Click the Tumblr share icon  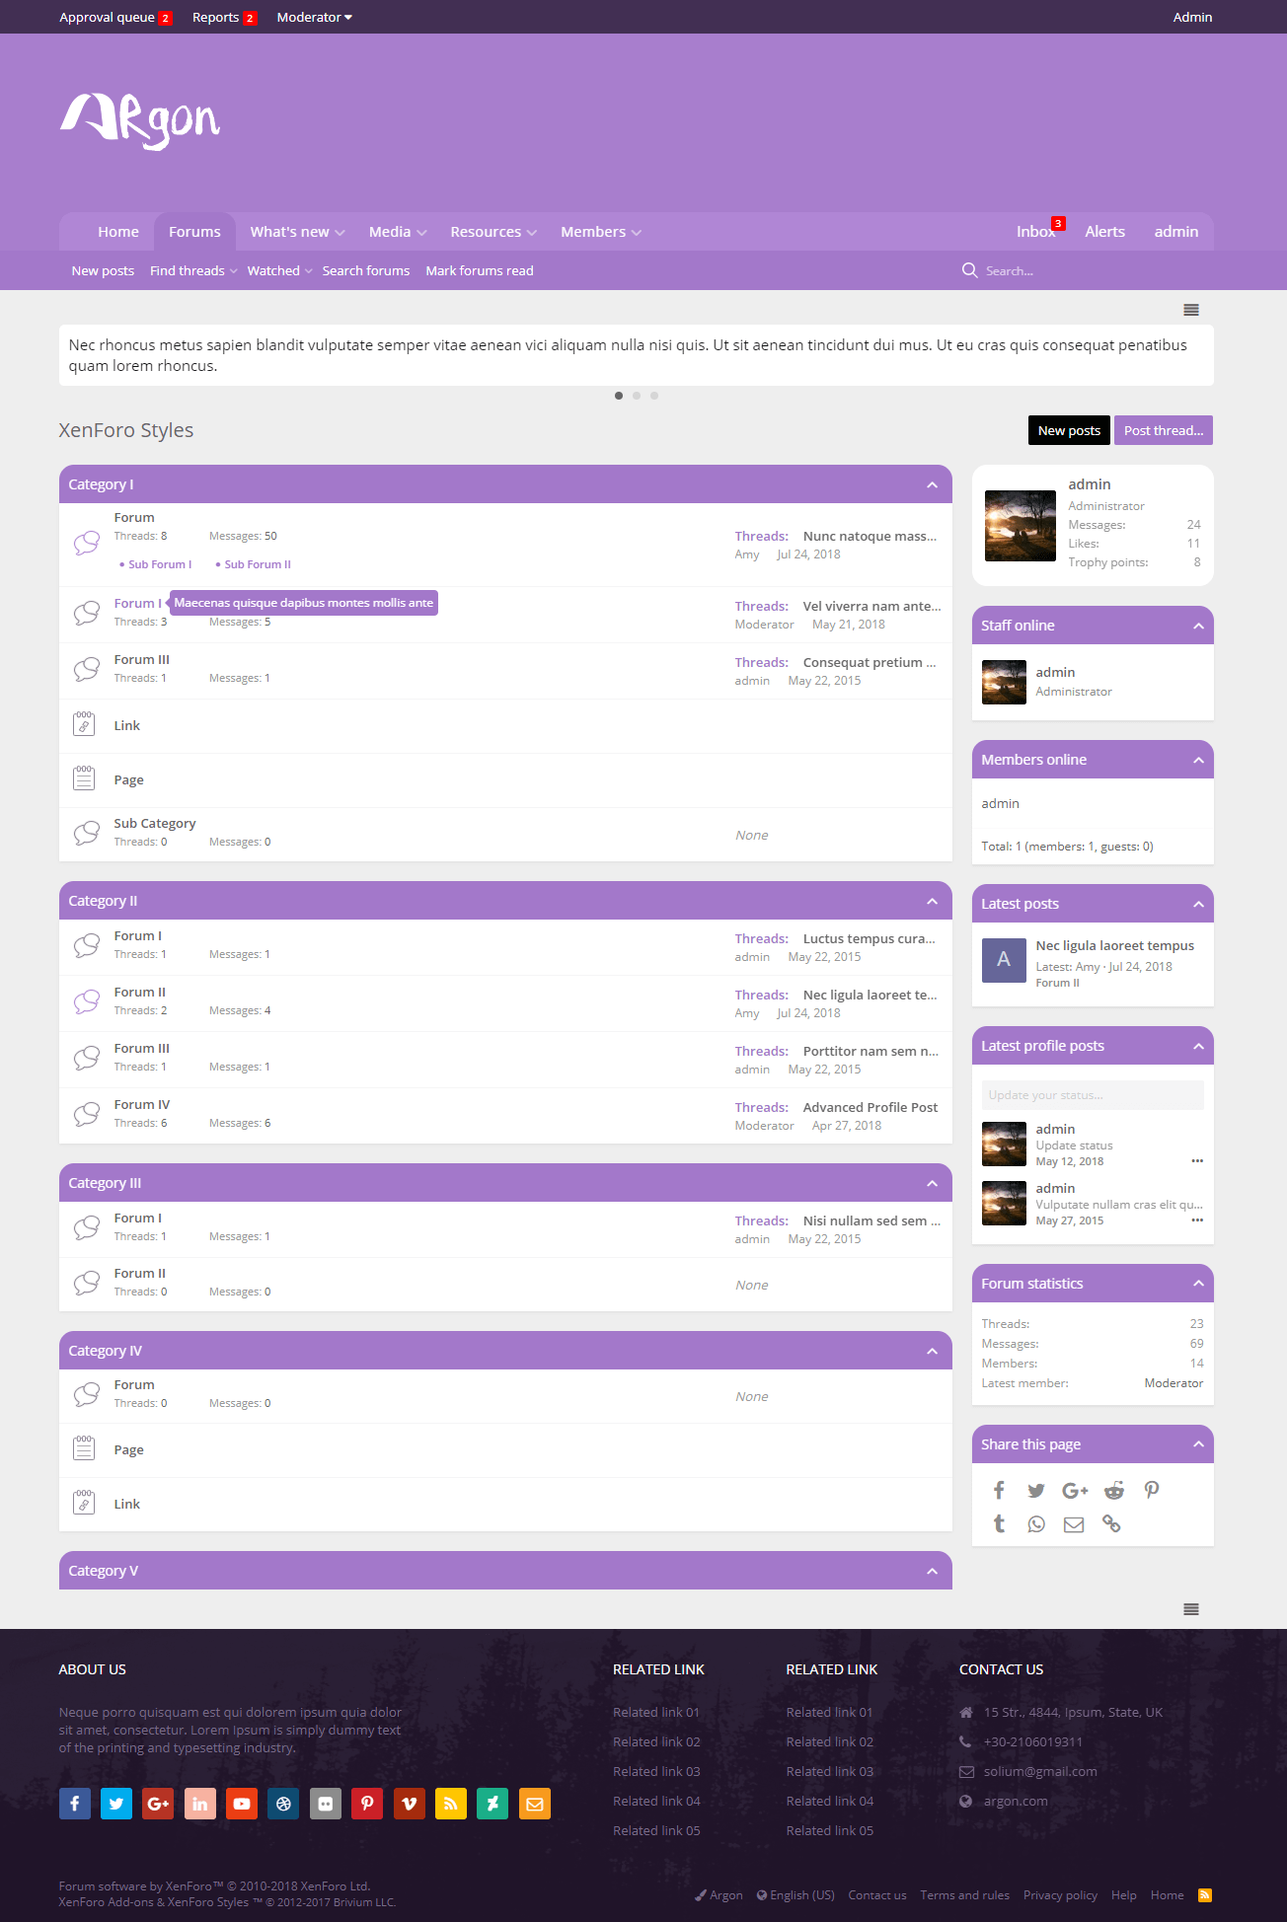pyautogui.click(x=999, y=1524)
